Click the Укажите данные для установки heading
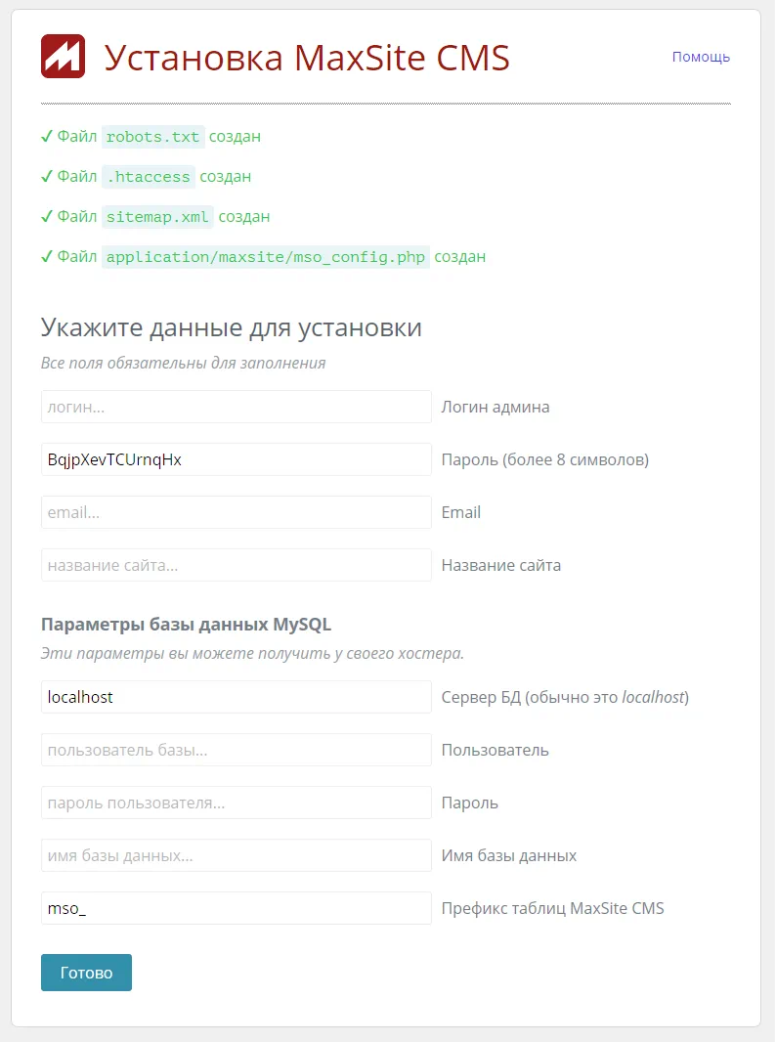 232,328
